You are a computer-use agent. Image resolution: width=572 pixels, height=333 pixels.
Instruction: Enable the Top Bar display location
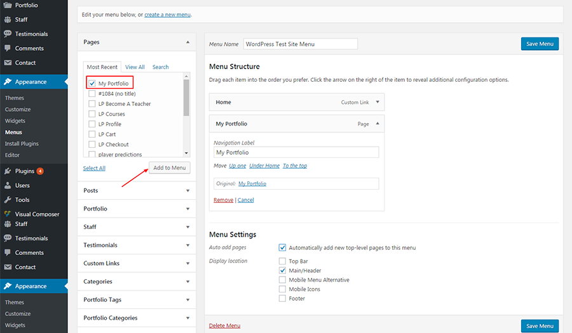click(282, 261)
